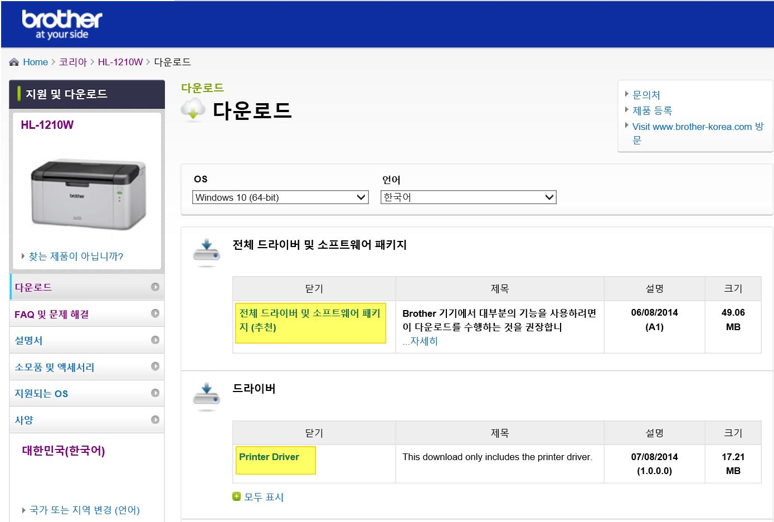
Task: Click the arrow icon on the 다운로드 sidebar row
Action: click(155, 287)
